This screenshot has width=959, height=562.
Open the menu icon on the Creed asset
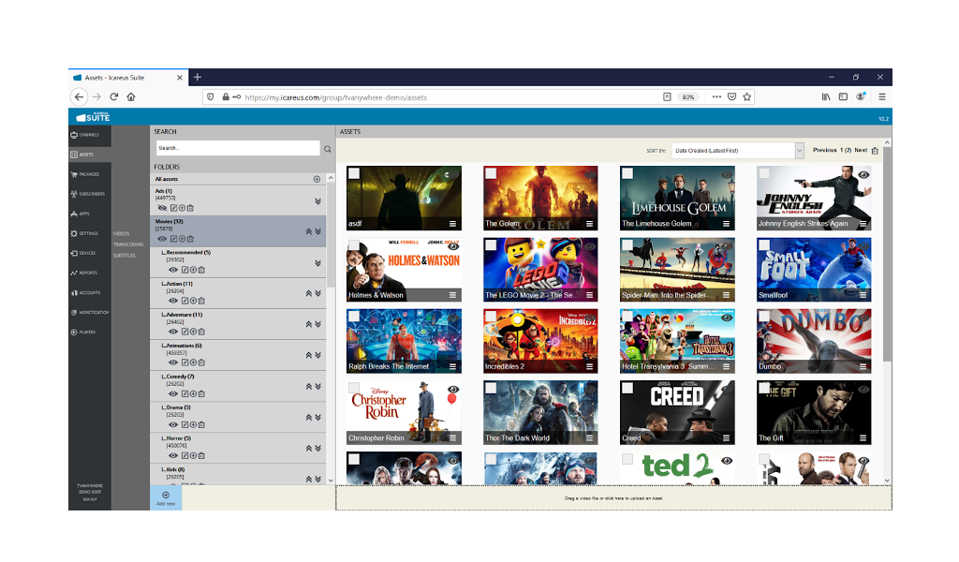click(726, 438)
